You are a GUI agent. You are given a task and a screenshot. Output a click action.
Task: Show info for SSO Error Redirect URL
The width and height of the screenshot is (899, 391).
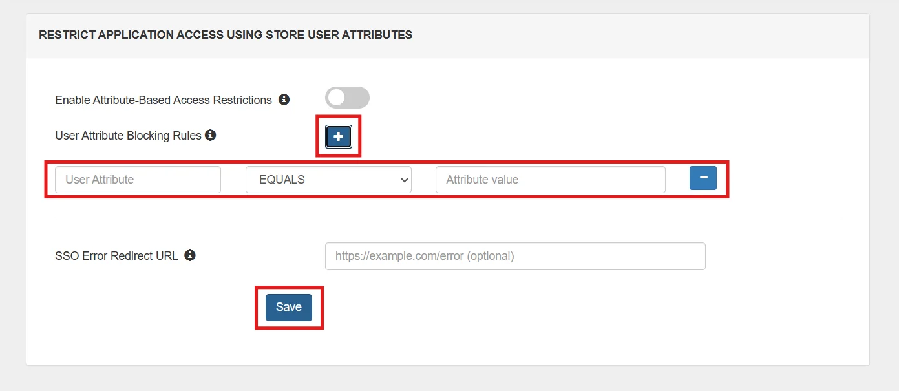(x=189, y=255)
